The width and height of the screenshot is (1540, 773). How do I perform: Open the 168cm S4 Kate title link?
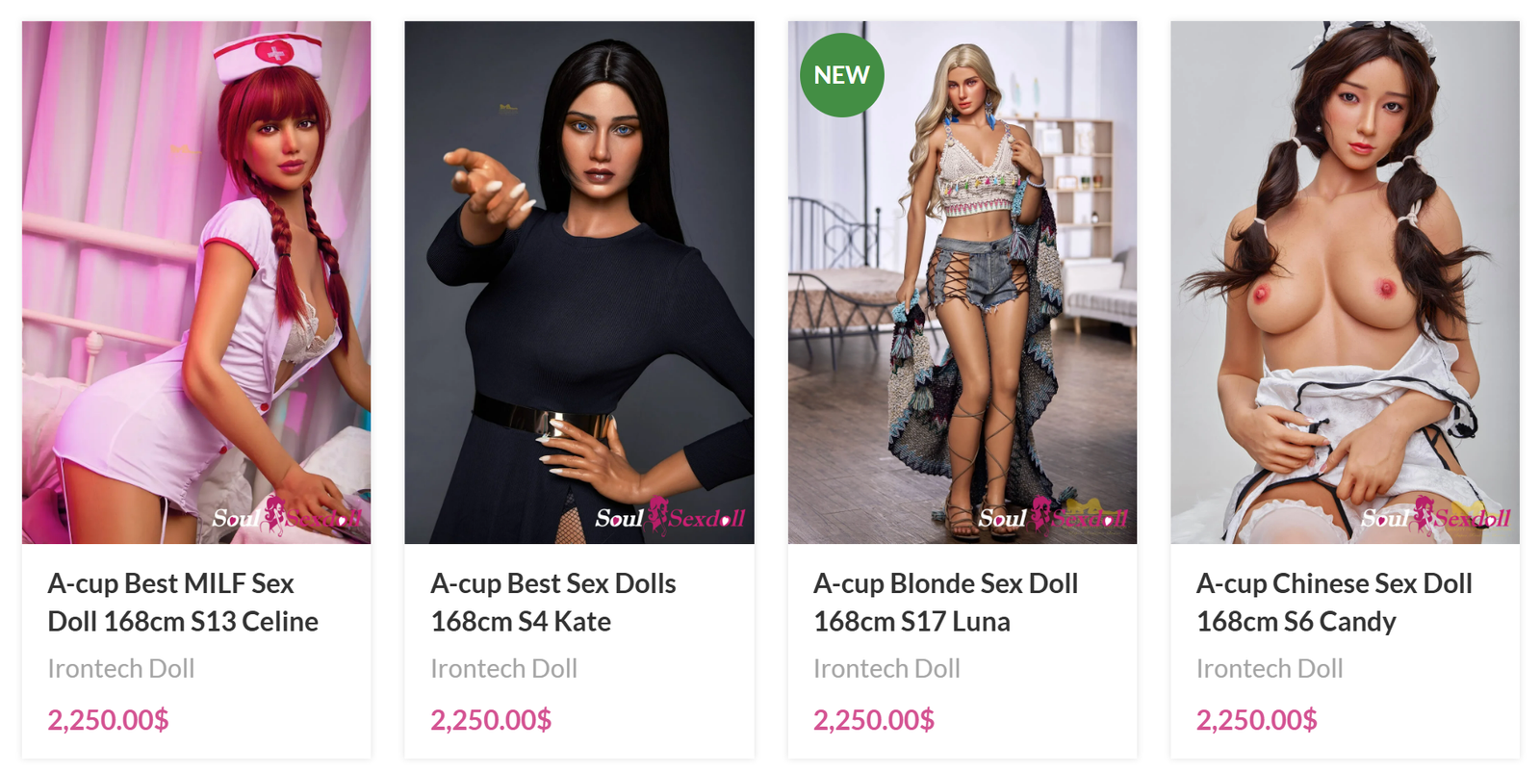pos(553,603)
